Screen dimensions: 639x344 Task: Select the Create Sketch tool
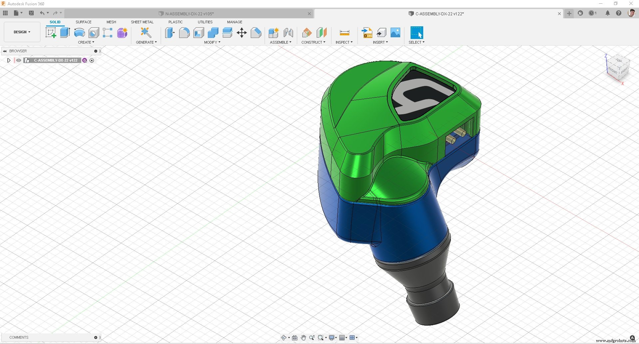[51, 32]
